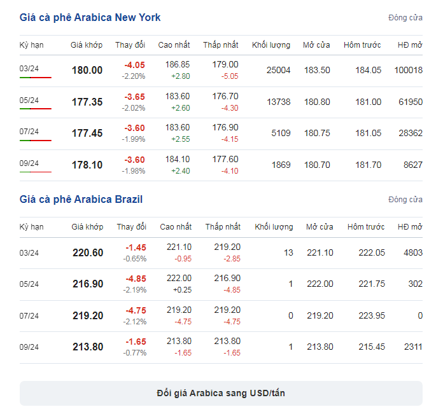Click the range bar under New York 09/24
This screenshot has width=436, height=414.
(36, 172)
